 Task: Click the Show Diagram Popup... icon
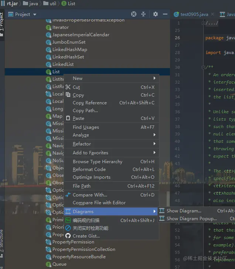(x=162, y=219)
